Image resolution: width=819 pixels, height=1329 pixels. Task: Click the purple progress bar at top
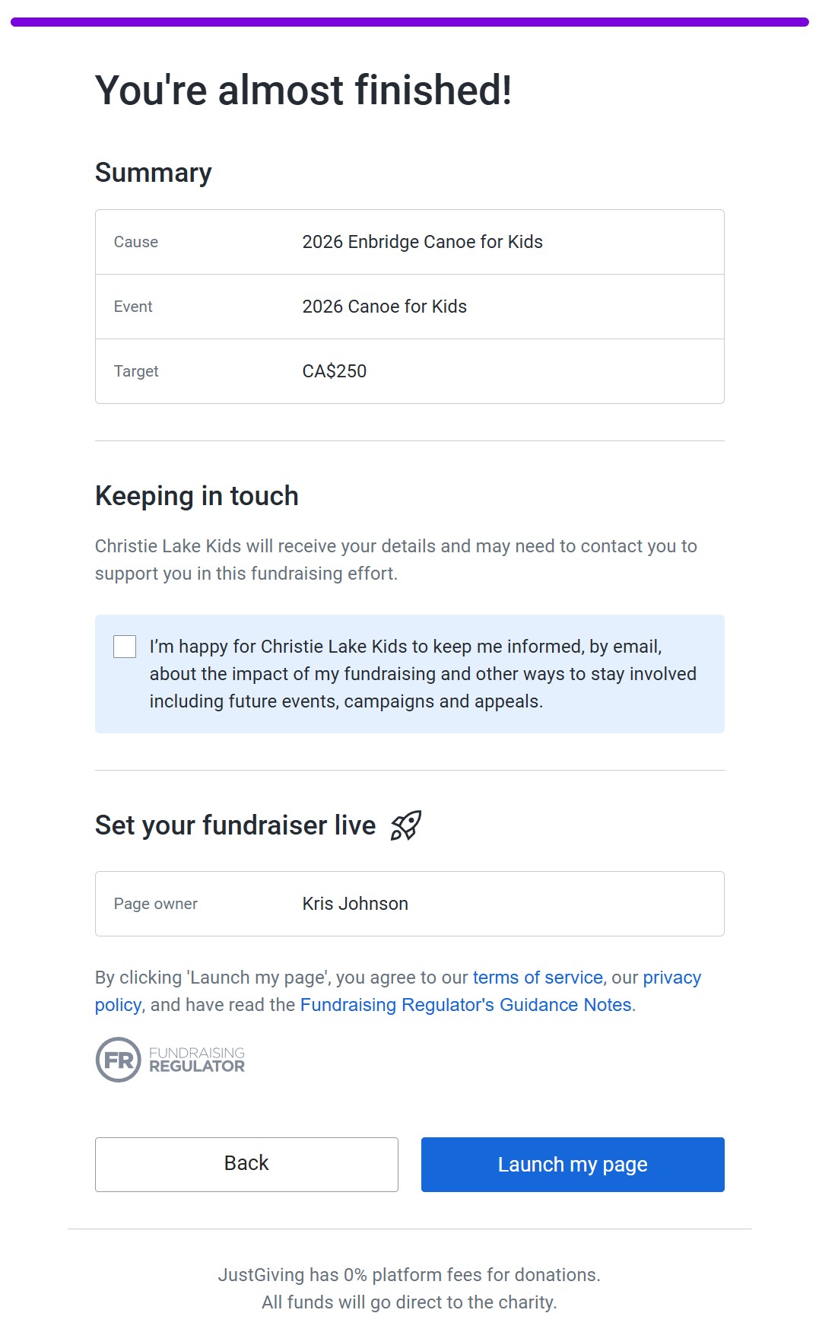tap(409, 22)
